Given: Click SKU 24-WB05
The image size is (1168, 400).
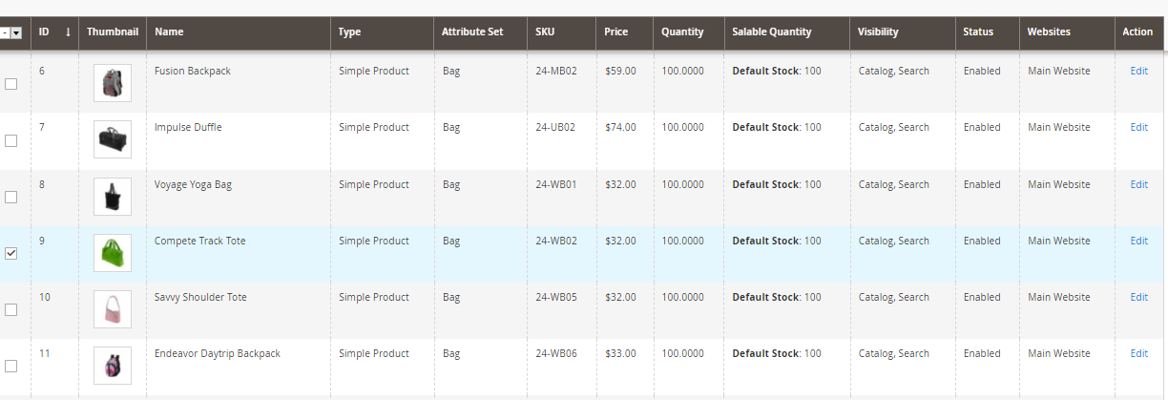Looking at the screenshot, I should [556, 297].
